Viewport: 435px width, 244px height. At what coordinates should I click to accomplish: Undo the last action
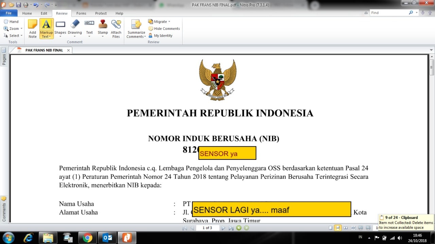coord(36,5)
